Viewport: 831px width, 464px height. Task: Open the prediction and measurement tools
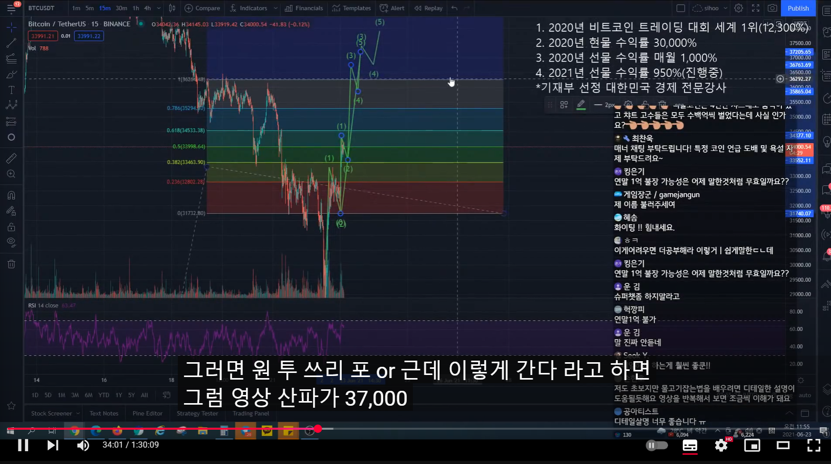11,121
